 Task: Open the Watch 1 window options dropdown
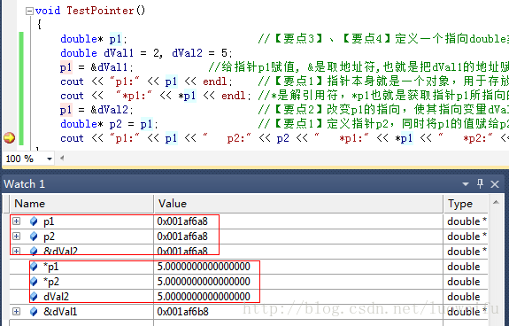click(x=466, y=184)
